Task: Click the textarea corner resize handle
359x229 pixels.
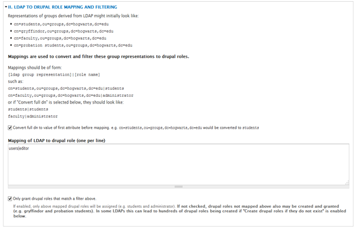Action: coord(346,182)
